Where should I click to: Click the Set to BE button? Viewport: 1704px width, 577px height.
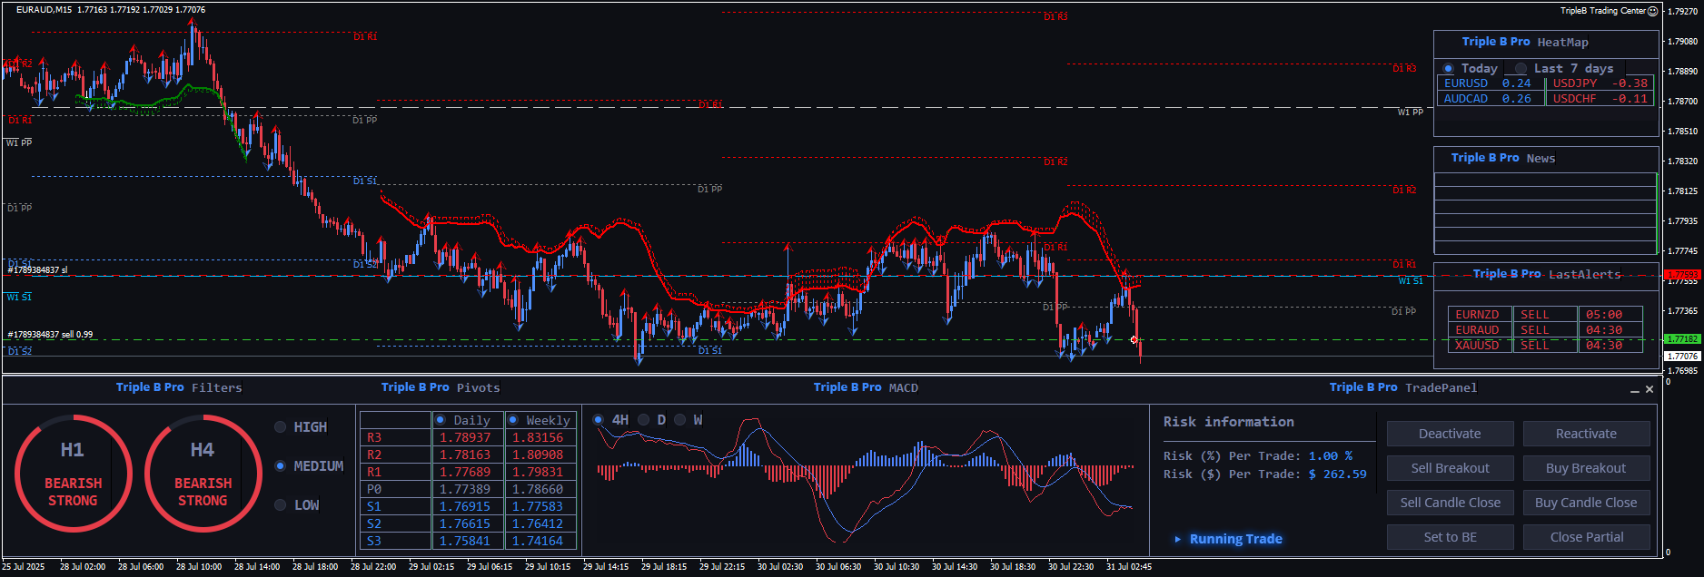(1450, 537)
